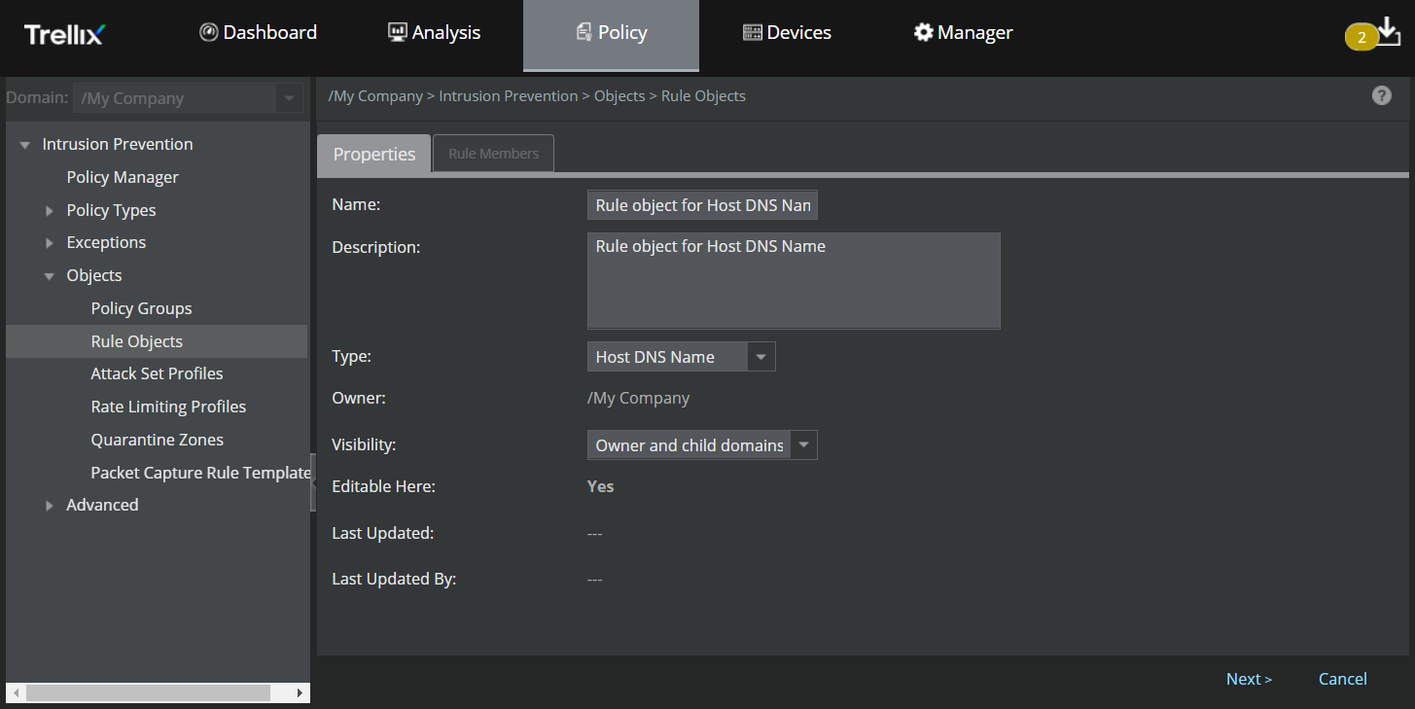
Task: Go to the Analysis menu
Action: point(434,32)
